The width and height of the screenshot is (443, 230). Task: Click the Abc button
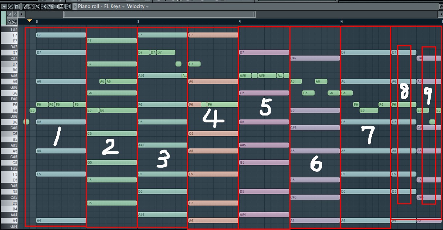[12, 22]
